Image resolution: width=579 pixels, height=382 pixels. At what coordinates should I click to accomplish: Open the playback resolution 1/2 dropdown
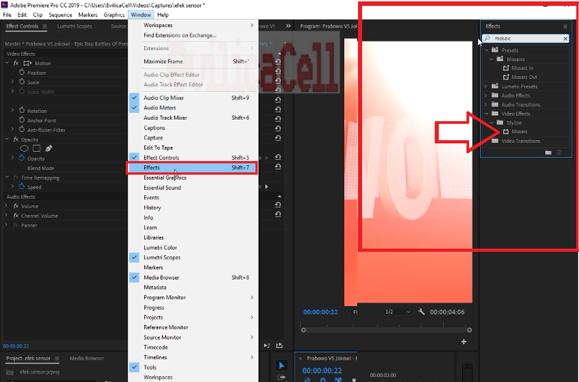(x=397, y=312)
